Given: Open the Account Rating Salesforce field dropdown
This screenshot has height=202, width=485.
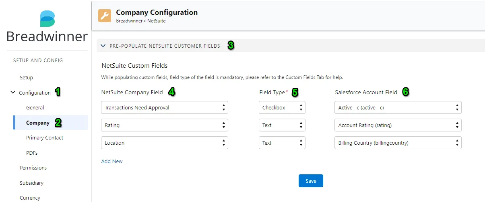Looking at the screenshot, I should tap(398, 125).
